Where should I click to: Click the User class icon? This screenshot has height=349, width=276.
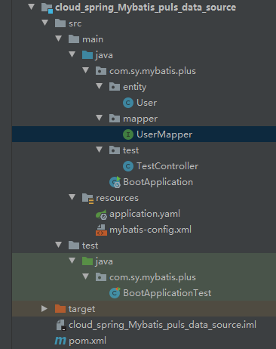[x=128, y=103]
